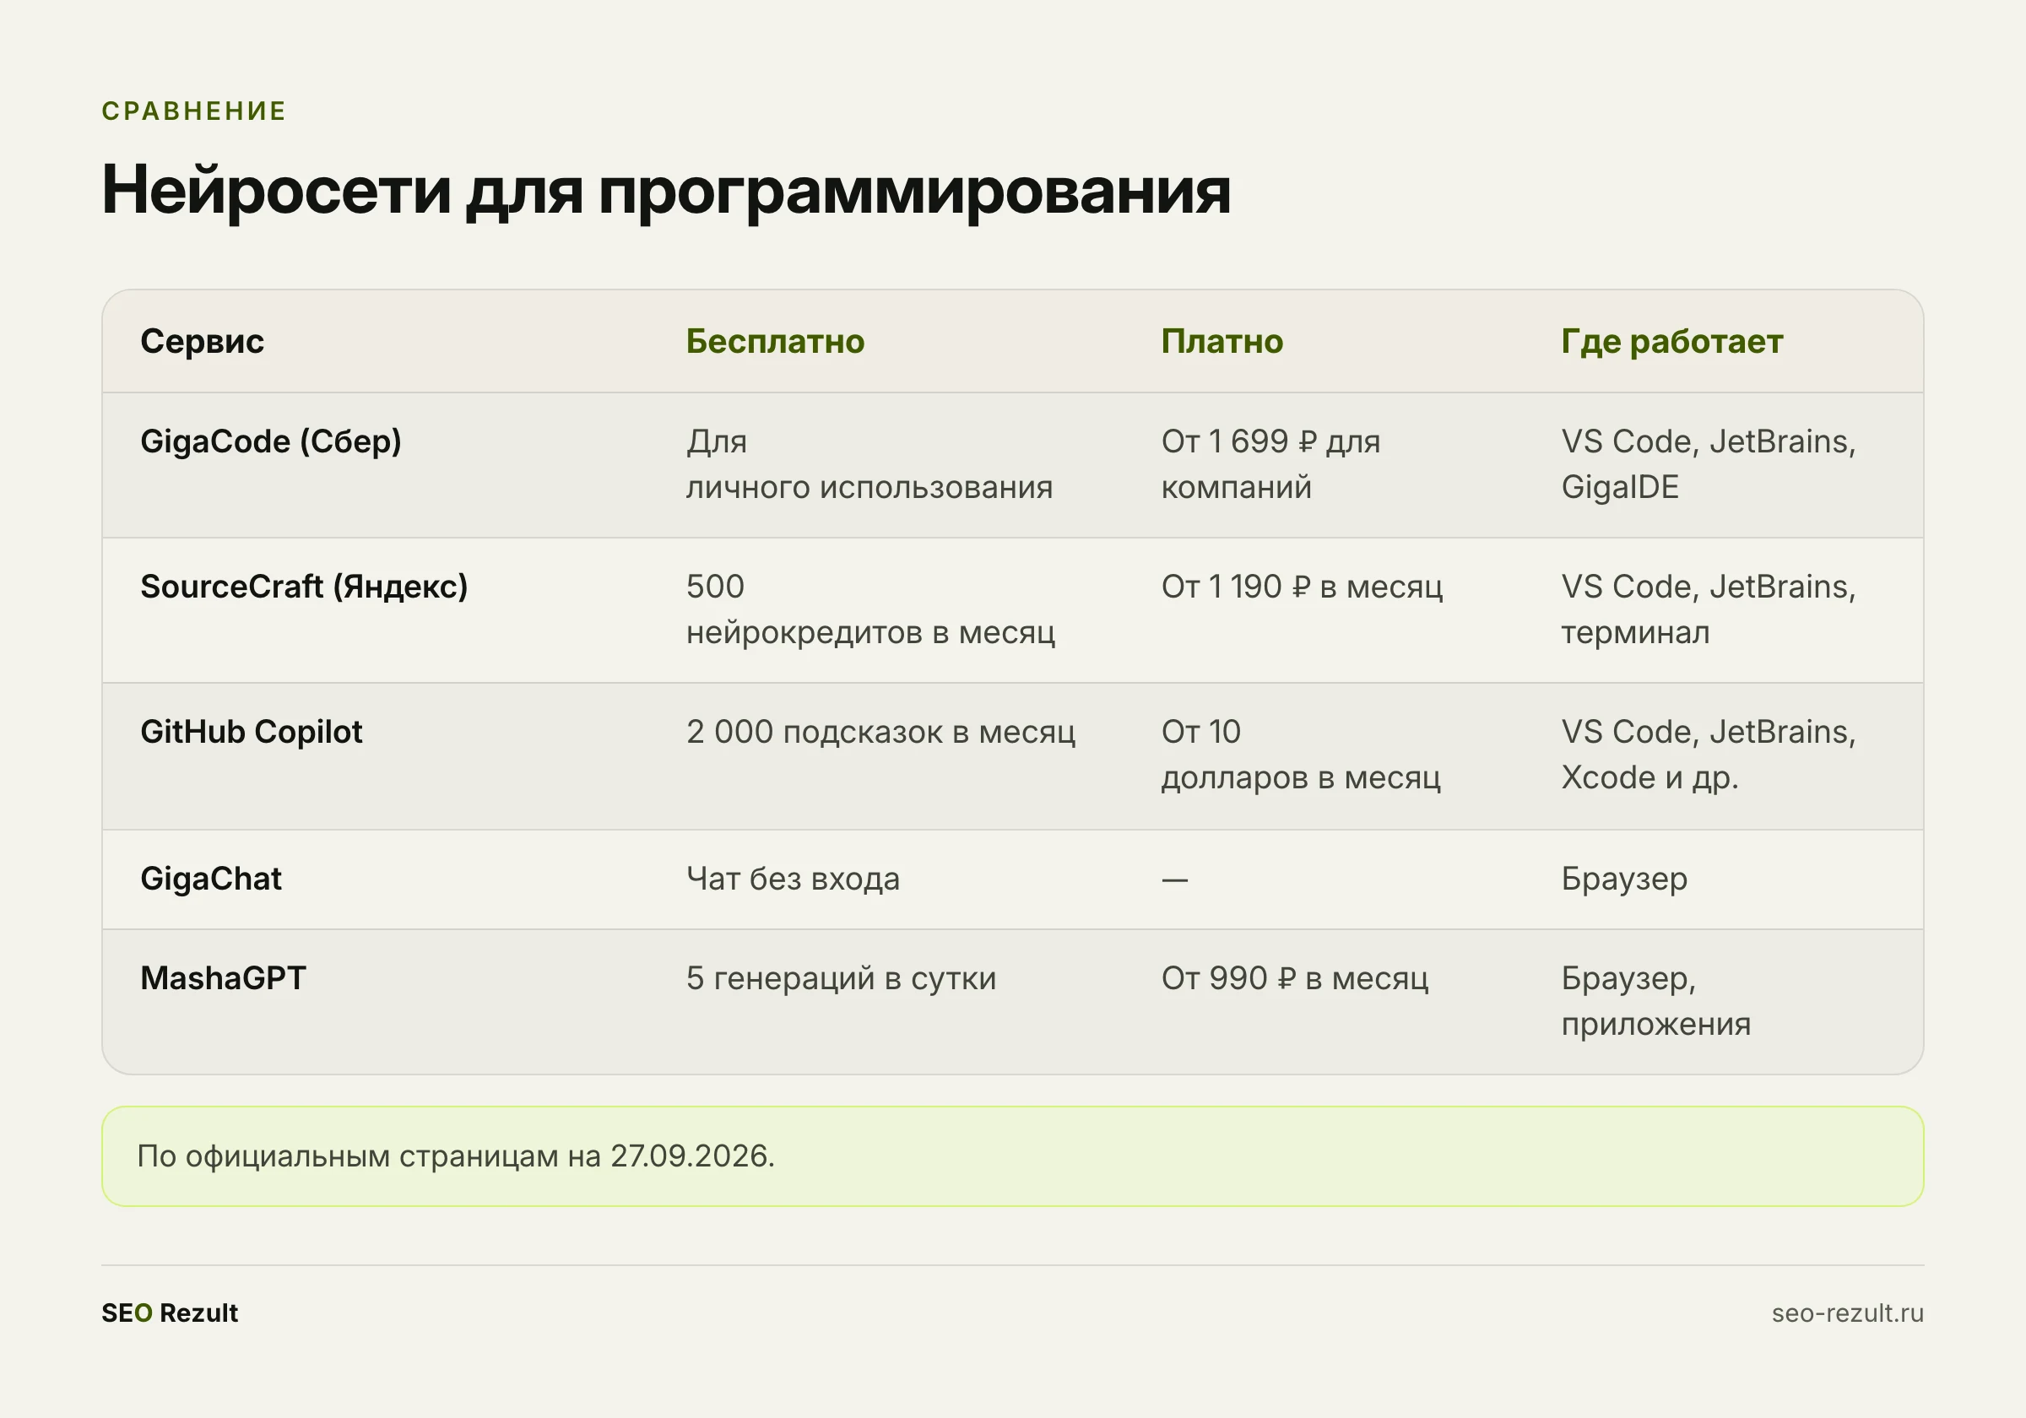The width and height of the screenshot is (2026, 1418).
Task: Select the 'SourceCraft (Яндекс)' row name
Action: [x=305, y=587]
